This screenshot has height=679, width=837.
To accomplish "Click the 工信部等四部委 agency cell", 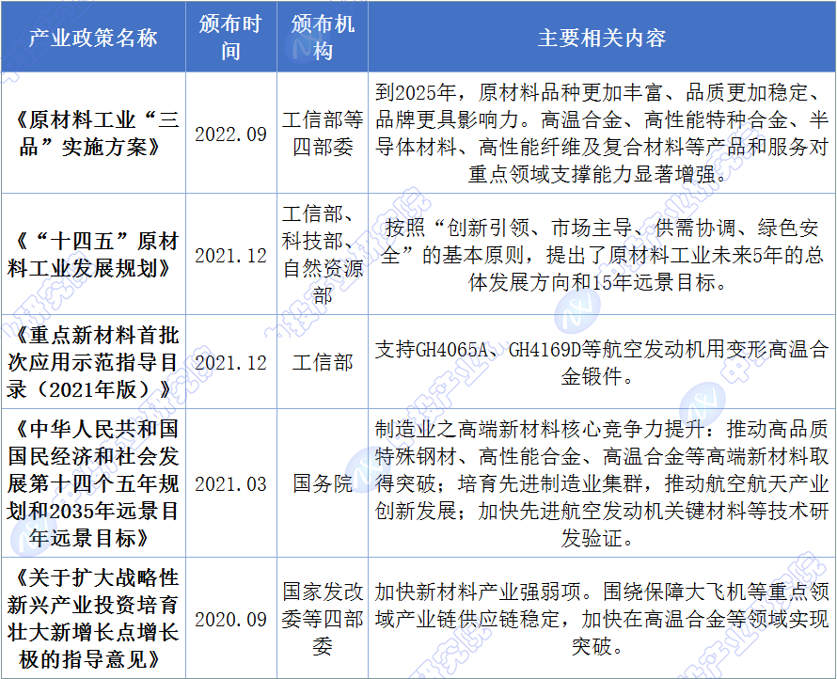I will point(323,134).
